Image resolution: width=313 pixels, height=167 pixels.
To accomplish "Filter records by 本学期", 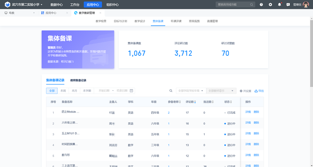I will [x=87, y=91].
